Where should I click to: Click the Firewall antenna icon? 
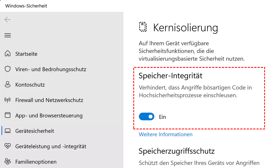tap(8, 100)
